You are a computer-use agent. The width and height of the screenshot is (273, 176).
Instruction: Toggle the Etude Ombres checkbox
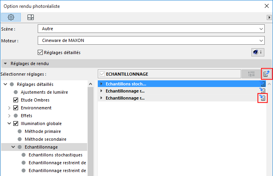16,100
